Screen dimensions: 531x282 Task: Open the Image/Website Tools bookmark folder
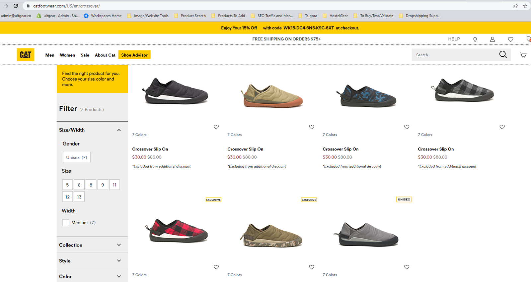click(148, 16)
